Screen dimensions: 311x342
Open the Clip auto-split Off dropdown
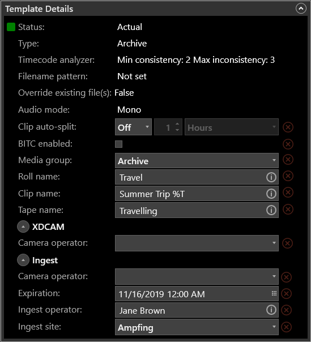[x=133, y=127]
